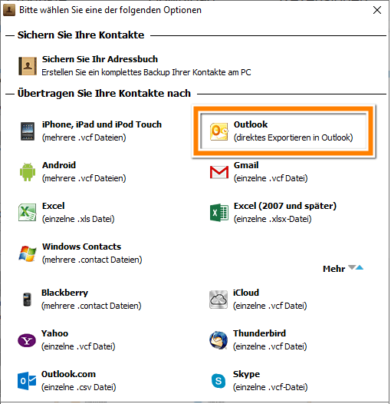Choose Outlook direct export option

click(284, 131)
